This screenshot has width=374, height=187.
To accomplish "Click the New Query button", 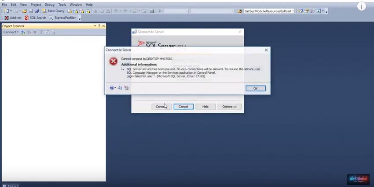I will pyautogui.click(x=53, y=11).
